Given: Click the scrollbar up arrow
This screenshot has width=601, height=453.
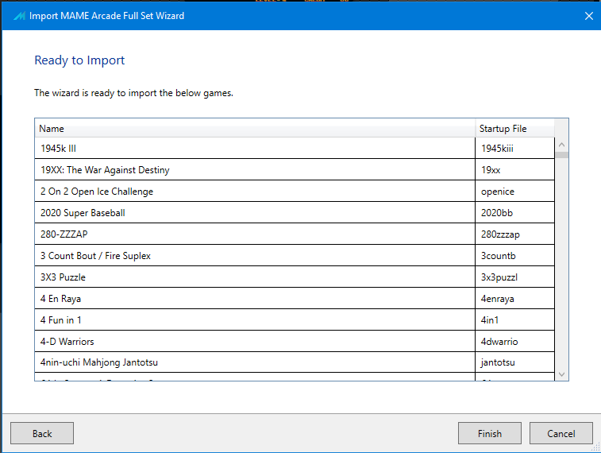Looking at the screenshot, I should pyautogui.click(x=561, y=145).
